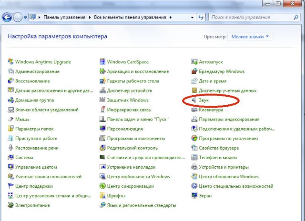
Task: Click the Панель управления breadcrumb
Action: (64, 17)
